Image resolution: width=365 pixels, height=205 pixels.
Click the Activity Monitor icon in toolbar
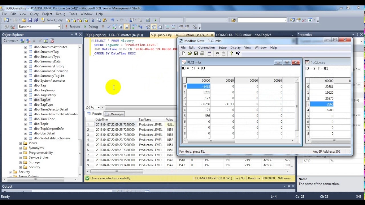pos(148,20)
